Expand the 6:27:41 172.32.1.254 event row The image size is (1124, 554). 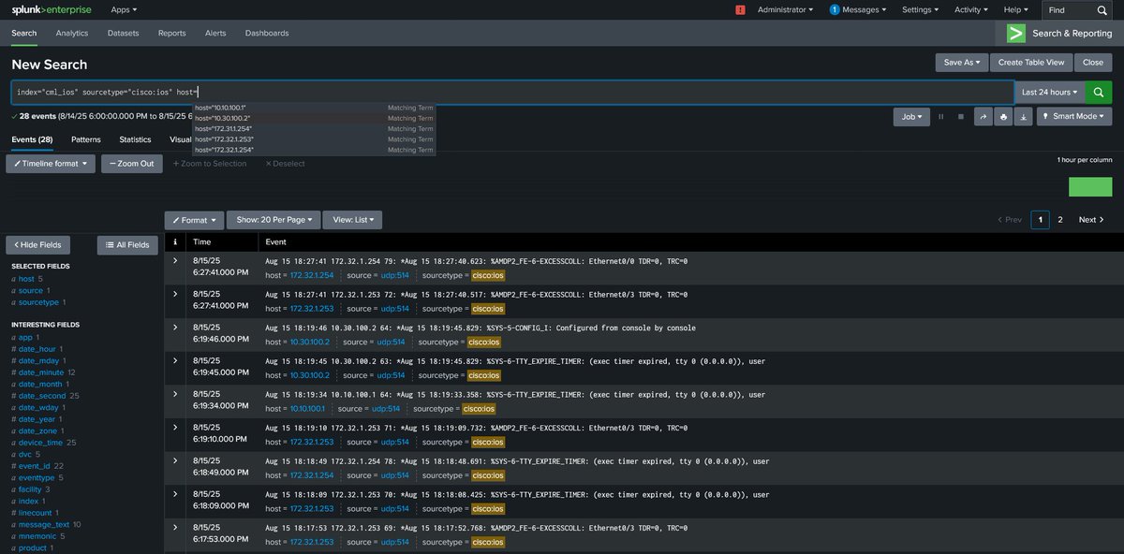[x=174, y=260]
